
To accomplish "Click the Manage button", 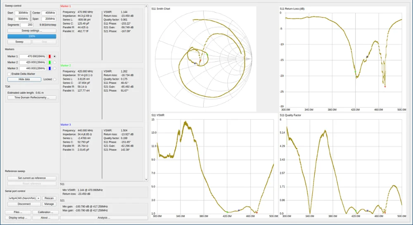I will 49,204.
